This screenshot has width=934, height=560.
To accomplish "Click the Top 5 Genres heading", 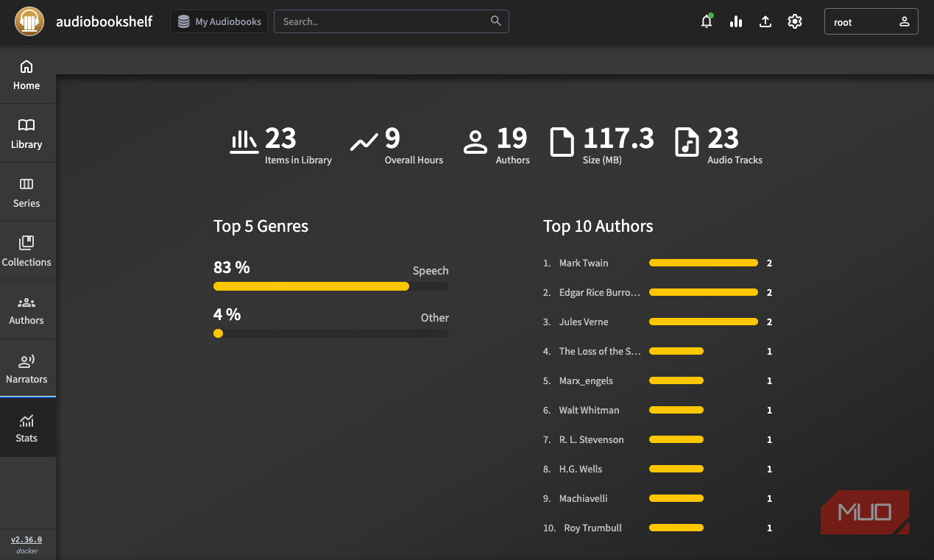I will [261, 226].
